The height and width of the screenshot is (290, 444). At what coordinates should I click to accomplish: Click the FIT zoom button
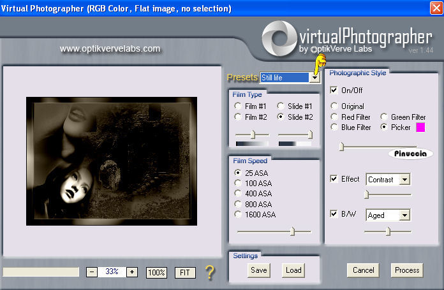pos(185,272)
